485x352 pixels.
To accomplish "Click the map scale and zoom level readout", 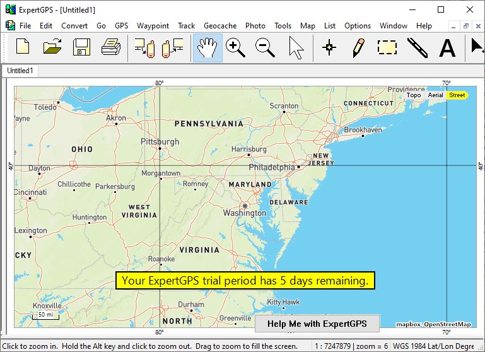I will coord(351,346).
